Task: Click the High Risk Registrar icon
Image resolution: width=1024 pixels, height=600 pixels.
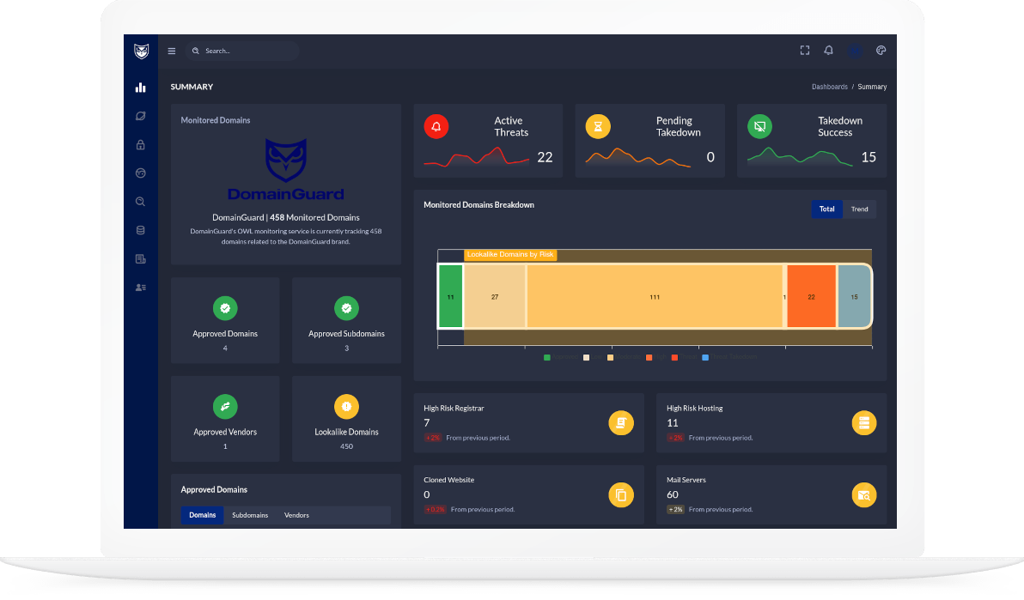Action: pyautogui.click(x=621, y=423)
